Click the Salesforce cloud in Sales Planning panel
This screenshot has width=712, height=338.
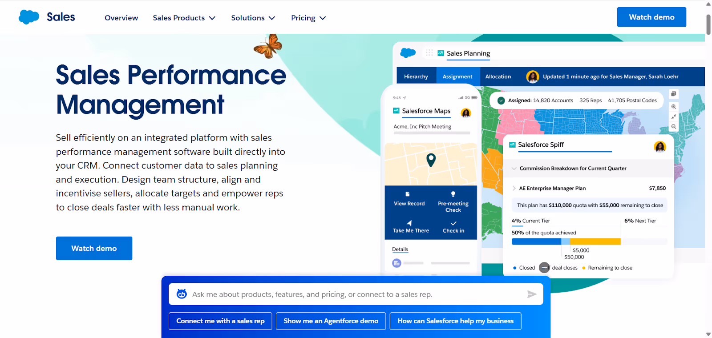(x=408, y=53)
